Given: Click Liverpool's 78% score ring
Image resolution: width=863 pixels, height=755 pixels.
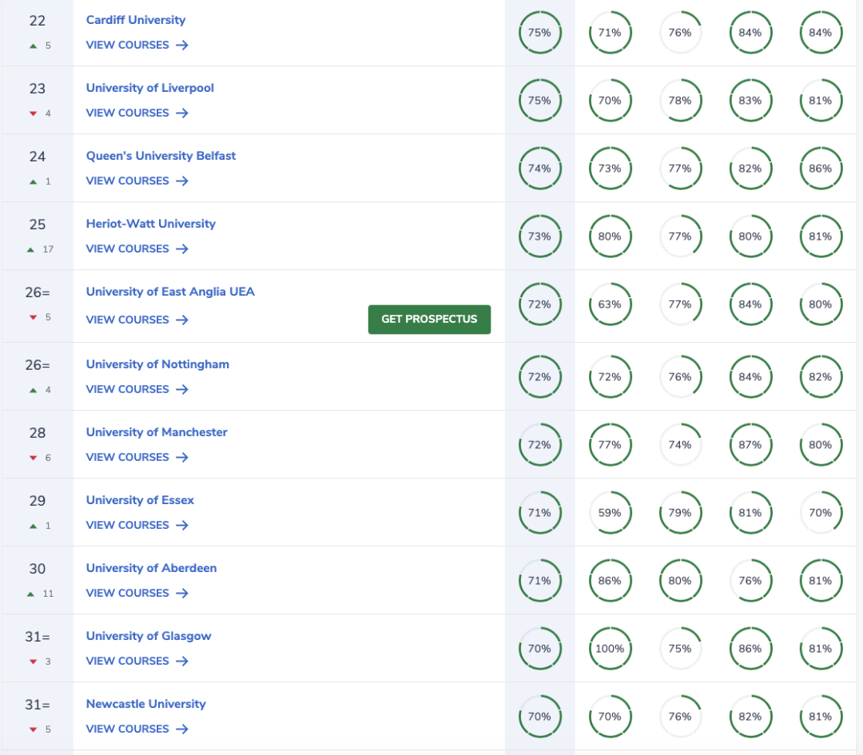Looking at the screenshot, I should tap(680, 101).
